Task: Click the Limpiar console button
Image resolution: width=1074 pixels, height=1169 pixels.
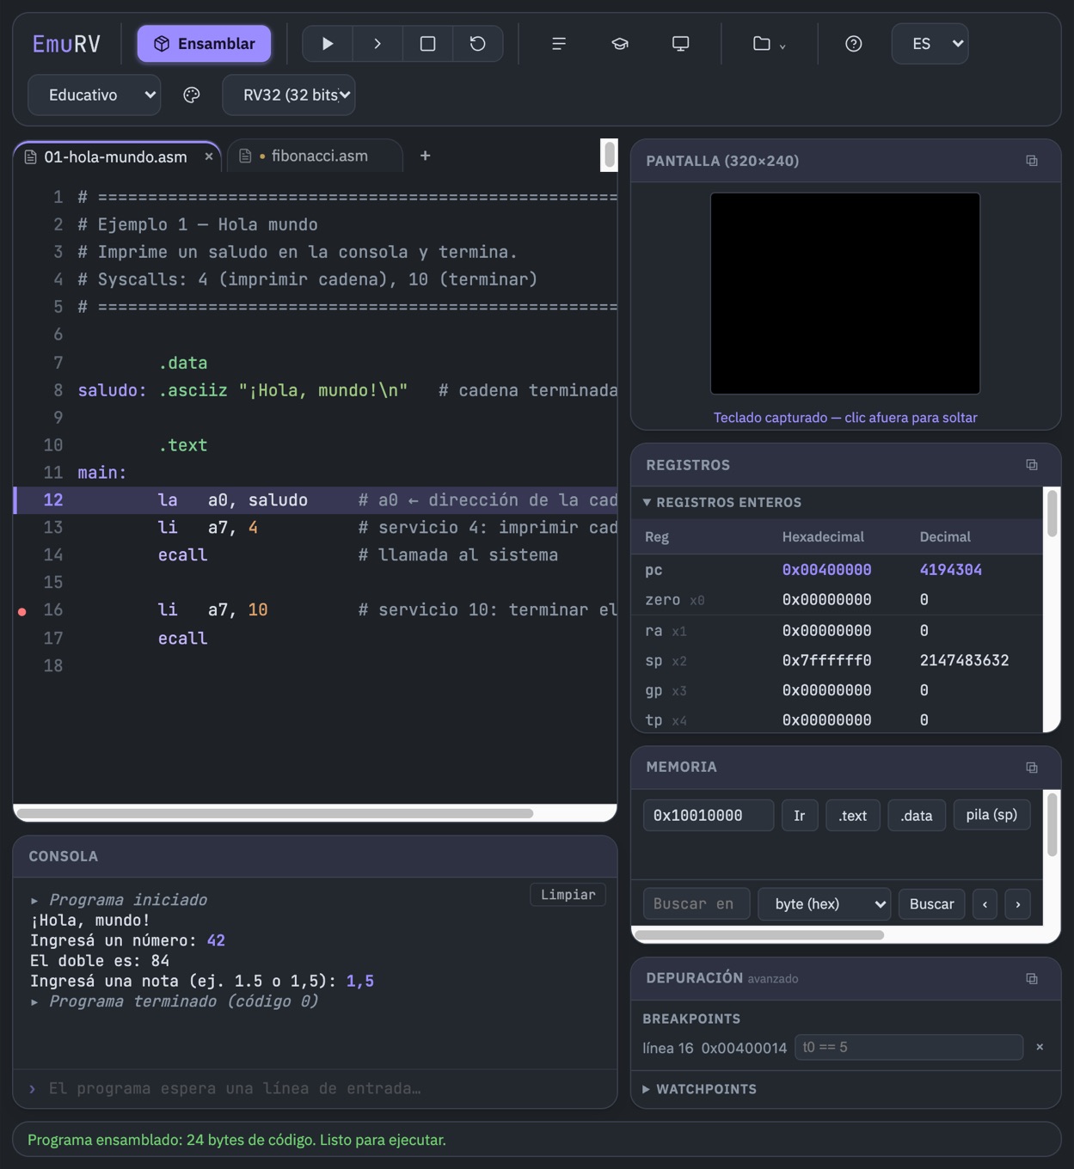Action: (568, 895)
